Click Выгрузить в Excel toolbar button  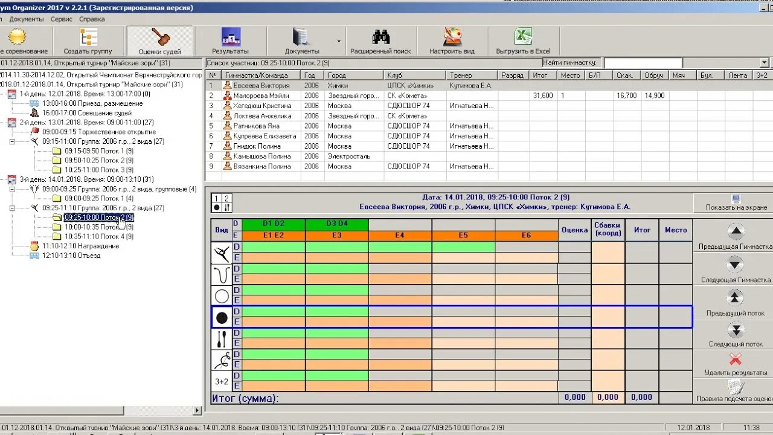523,41
